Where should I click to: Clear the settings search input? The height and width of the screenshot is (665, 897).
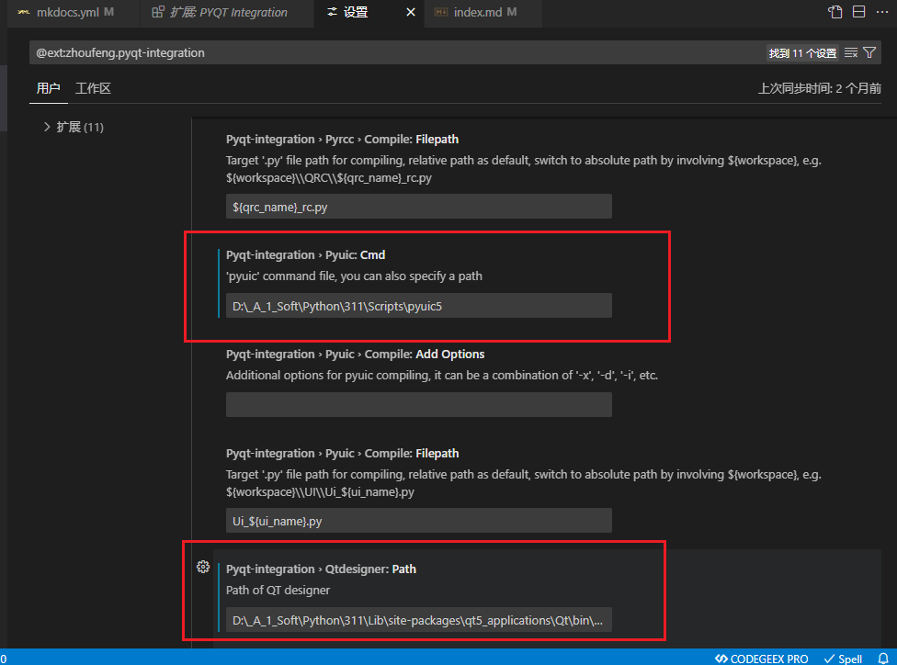851,53
